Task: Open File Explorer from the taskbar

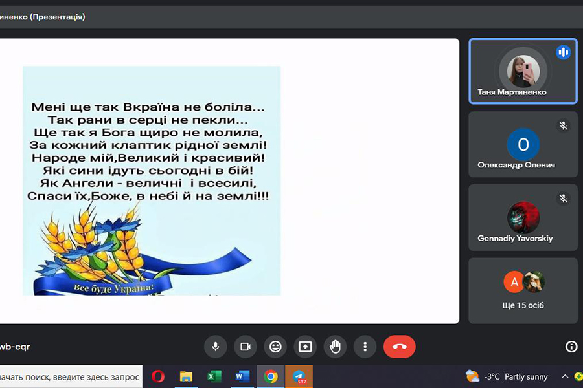Action: click(x=186, y=376)
